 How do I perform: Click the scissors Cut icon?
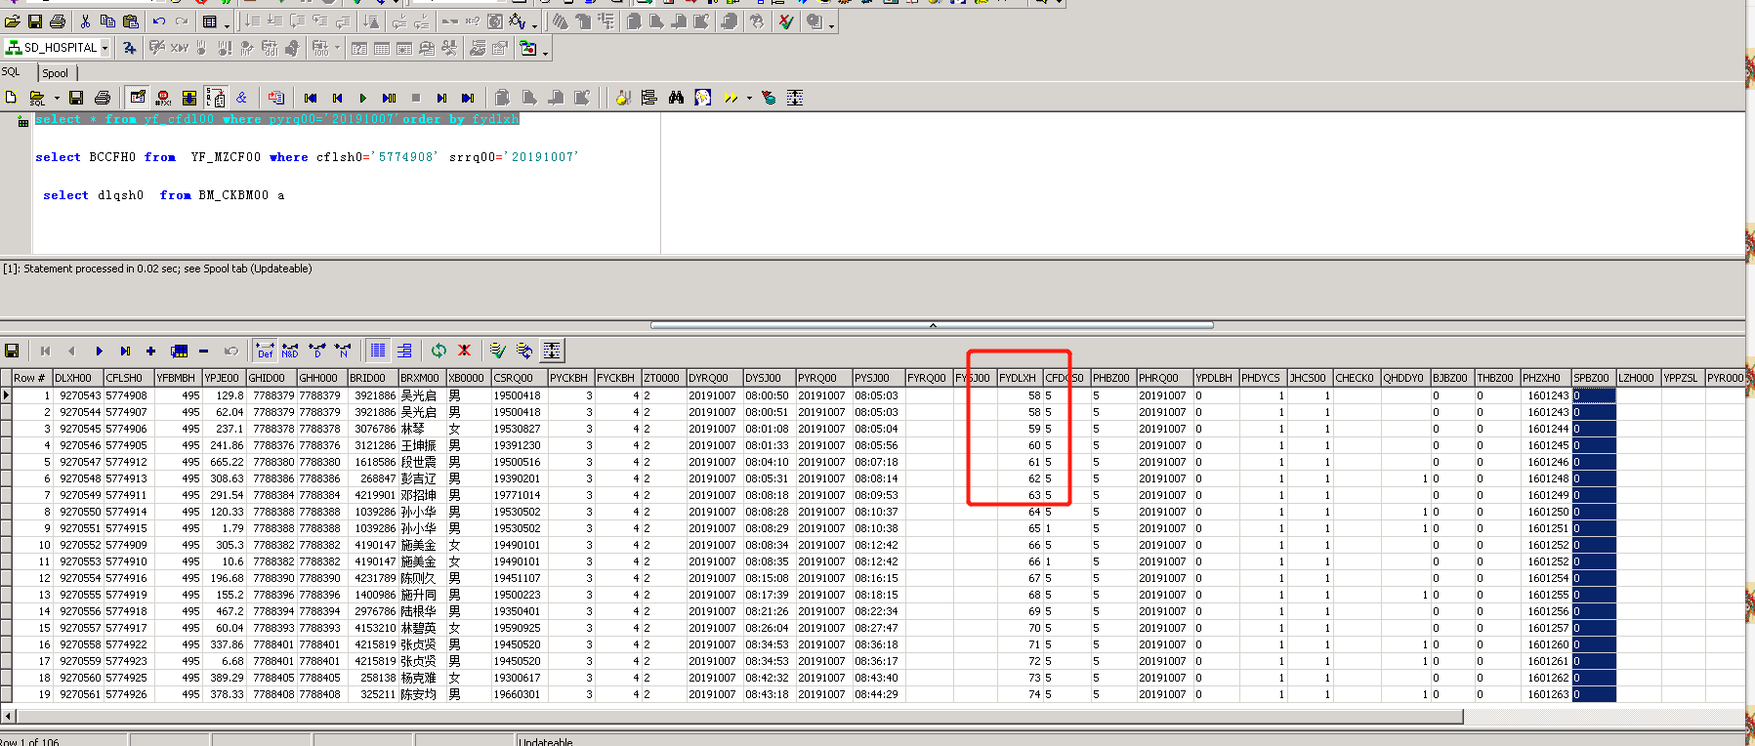tap(85, 21)
